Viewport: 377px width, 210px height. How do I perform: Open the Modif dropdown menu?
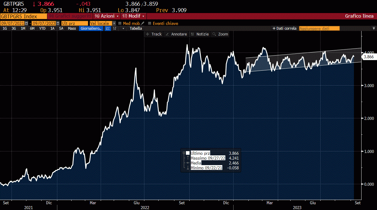pos(133,16)
